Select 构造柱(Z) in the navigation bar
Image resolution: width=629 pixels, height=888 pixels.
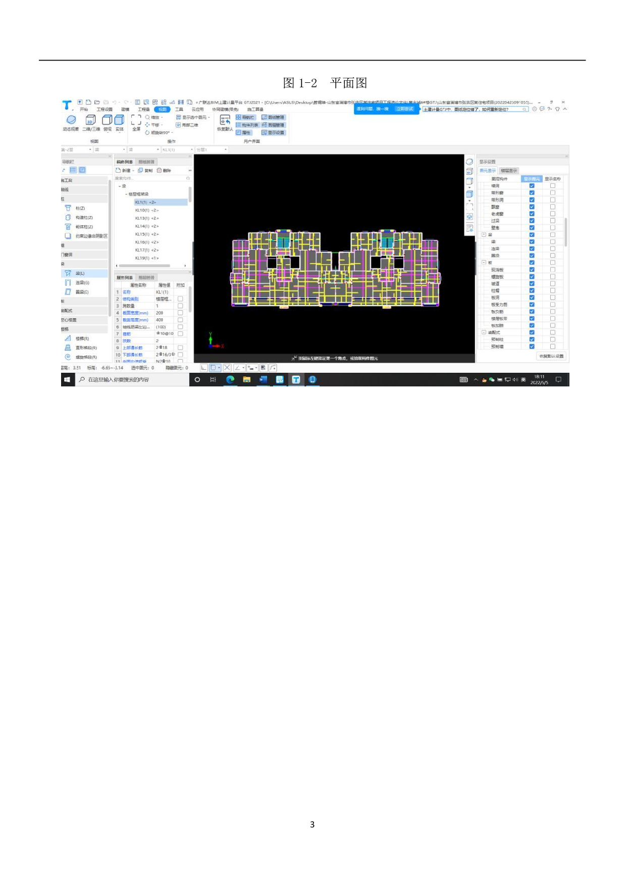tap(84, 218)
